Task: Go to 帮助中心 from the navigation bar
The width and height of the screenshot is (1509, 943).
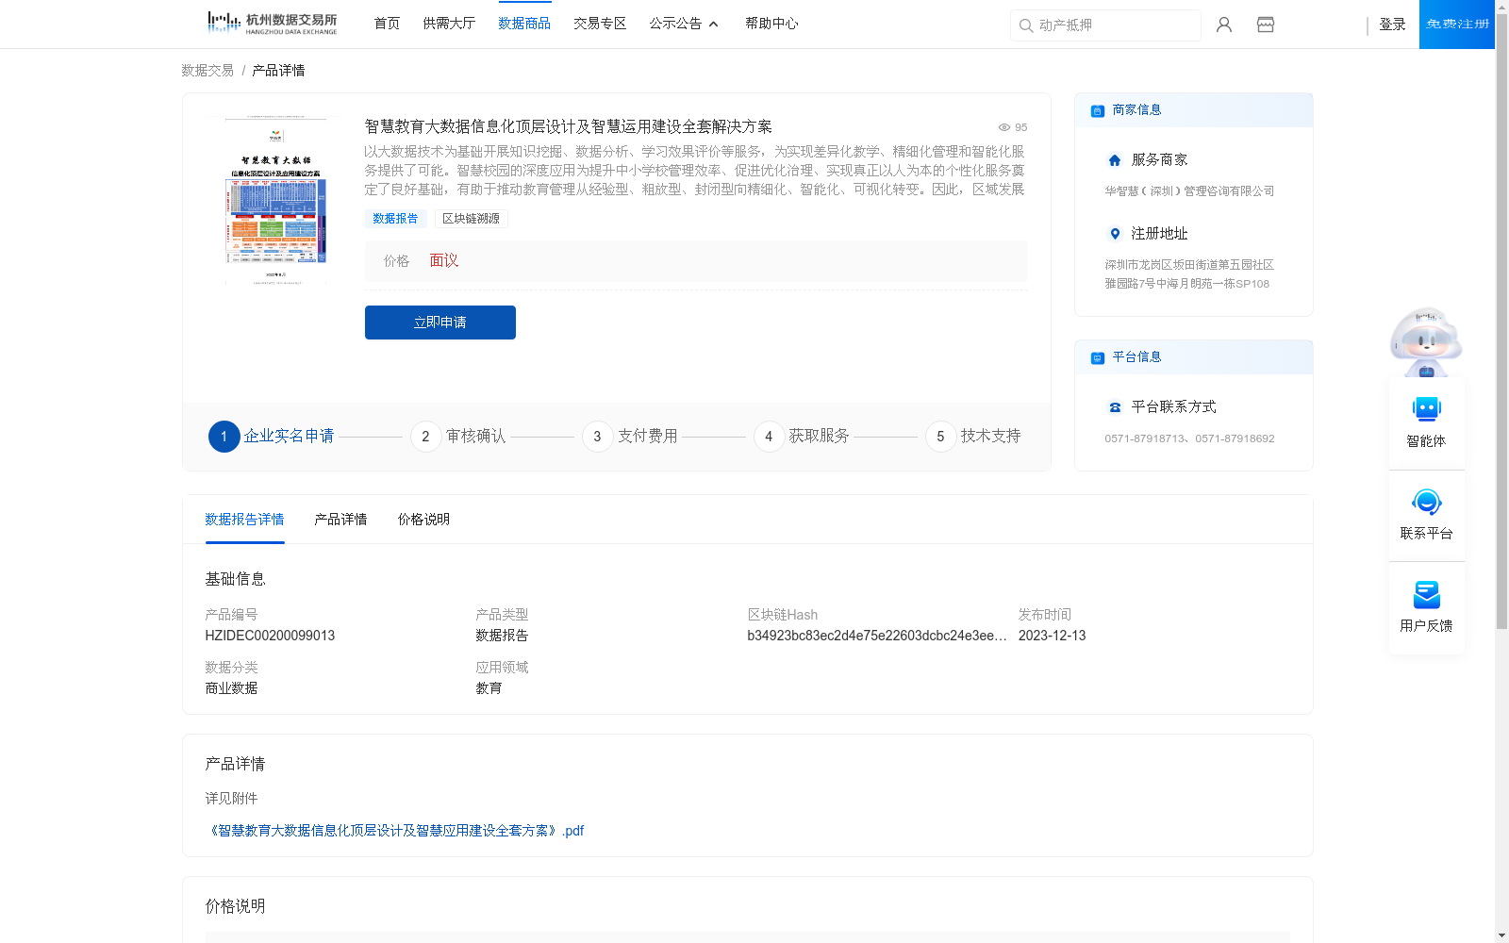Action: [771, 24]
